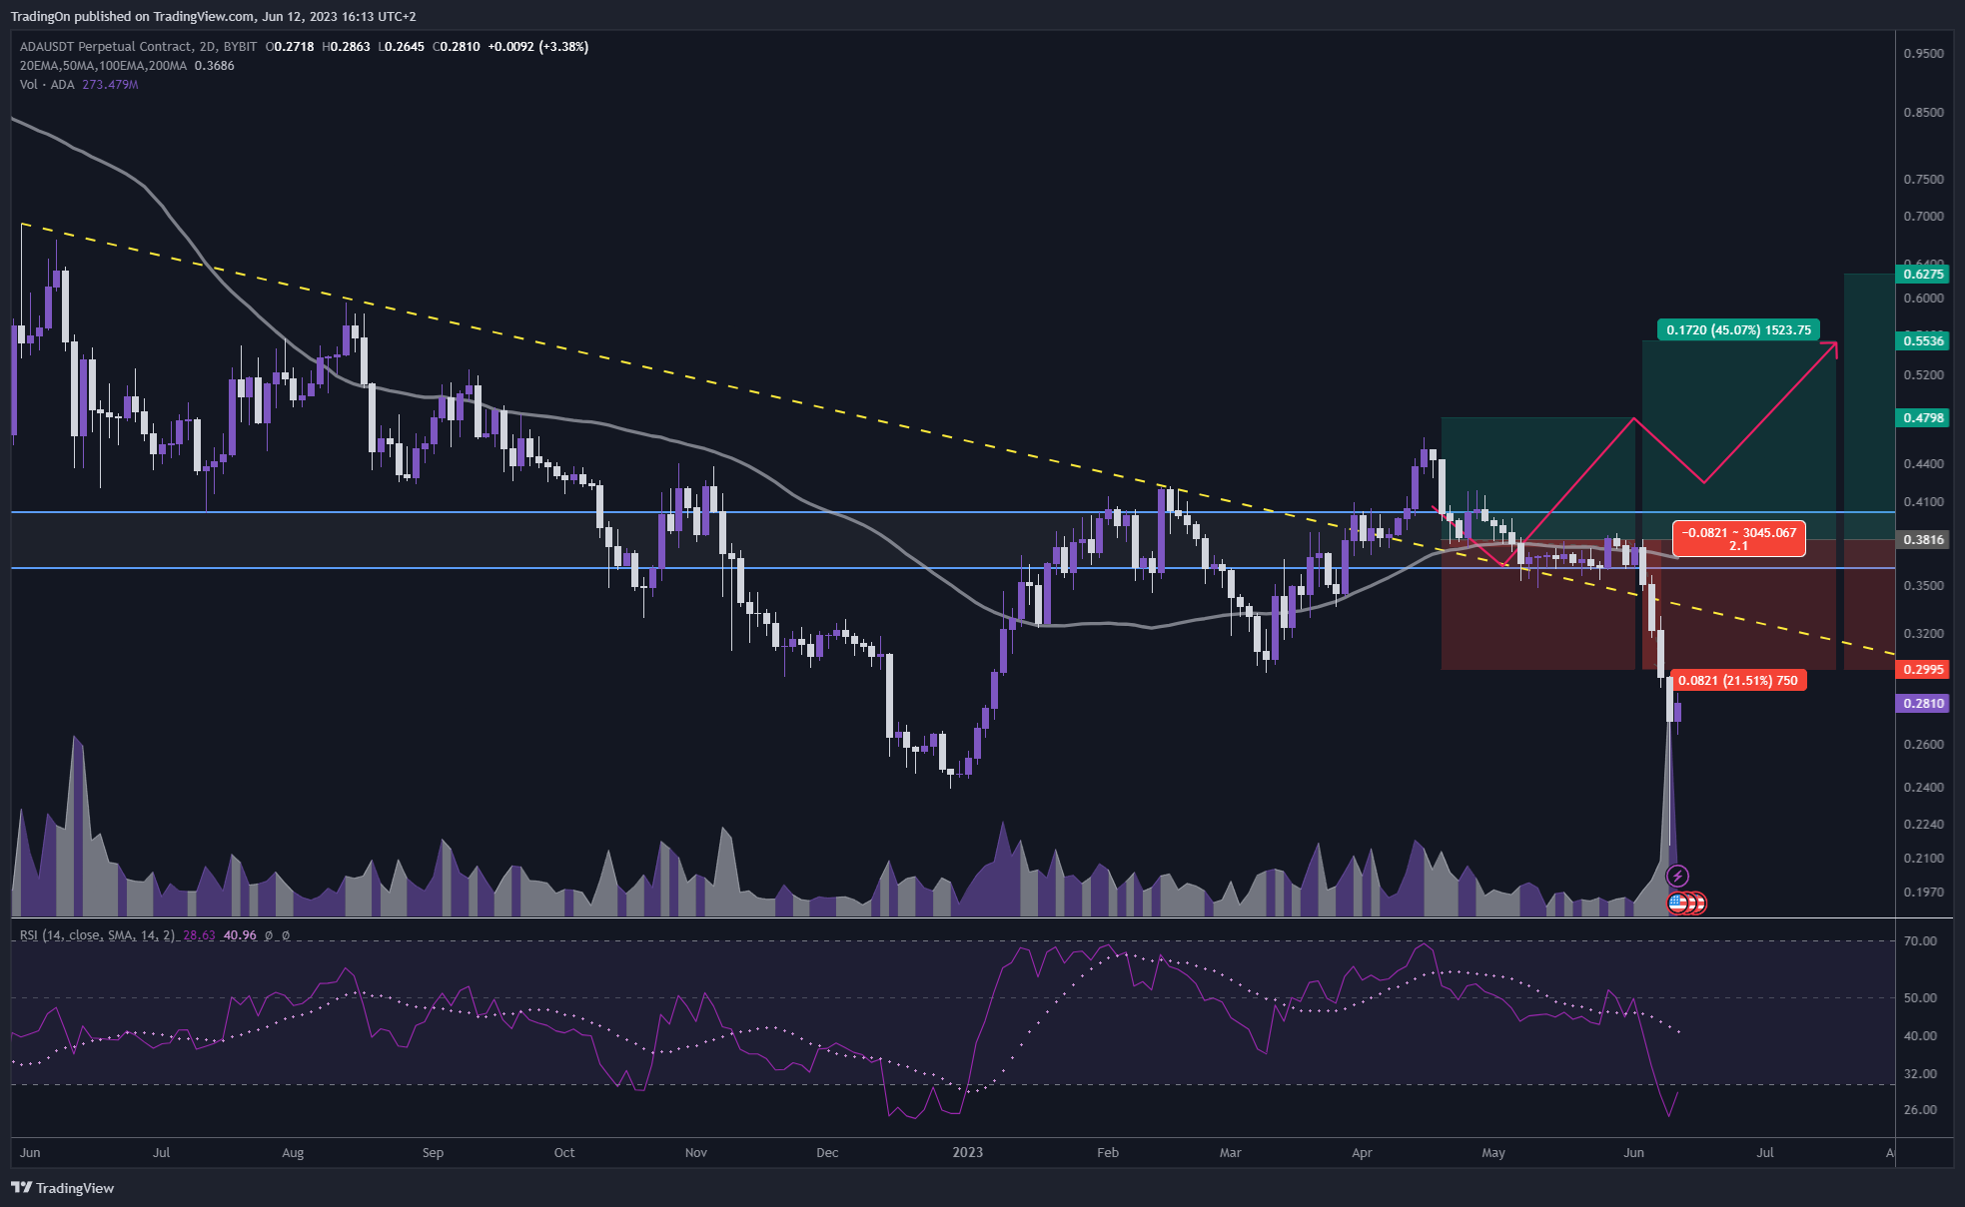Click the +0.0092 (+3.38%) change value
This screenshot has width=1965, height=1207.
(537, 47)
